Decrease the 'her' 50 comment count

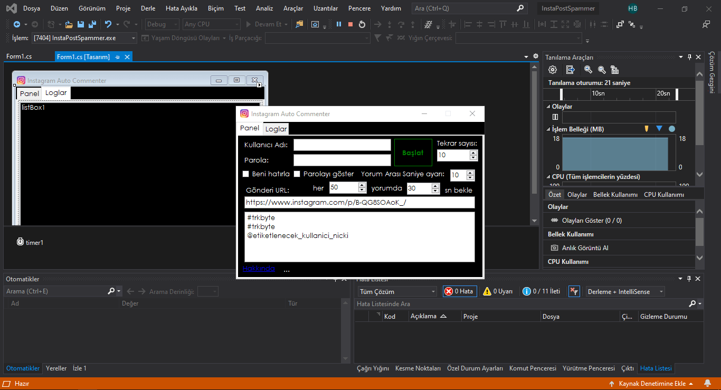pyautogui.click(x=362, y=191)
